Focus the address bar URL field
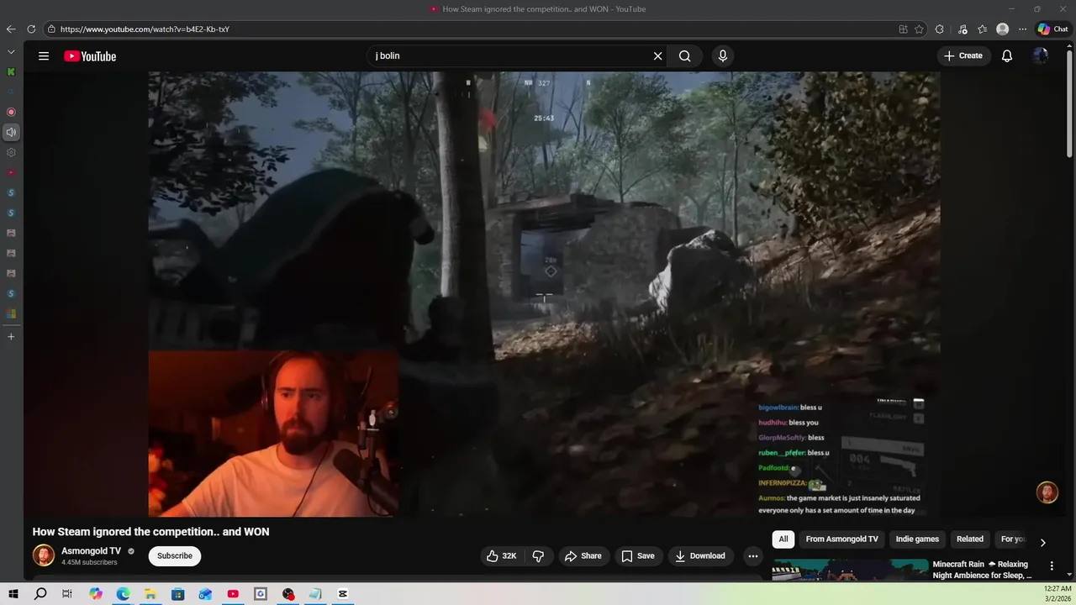The height and width of the screenshot is (605, 1076). 471,29
